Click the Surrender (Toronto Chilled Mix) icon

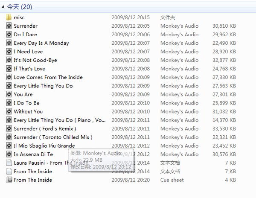pyautogui.click(x=9, y=137)
